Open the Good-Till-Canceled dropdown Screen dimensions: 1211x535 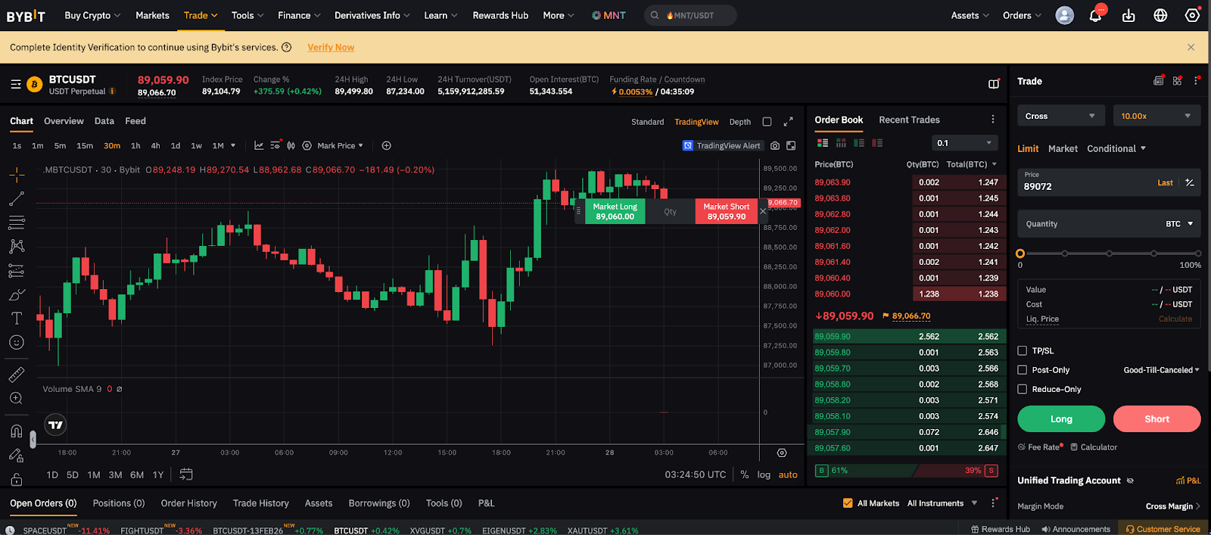point(1161,370)
